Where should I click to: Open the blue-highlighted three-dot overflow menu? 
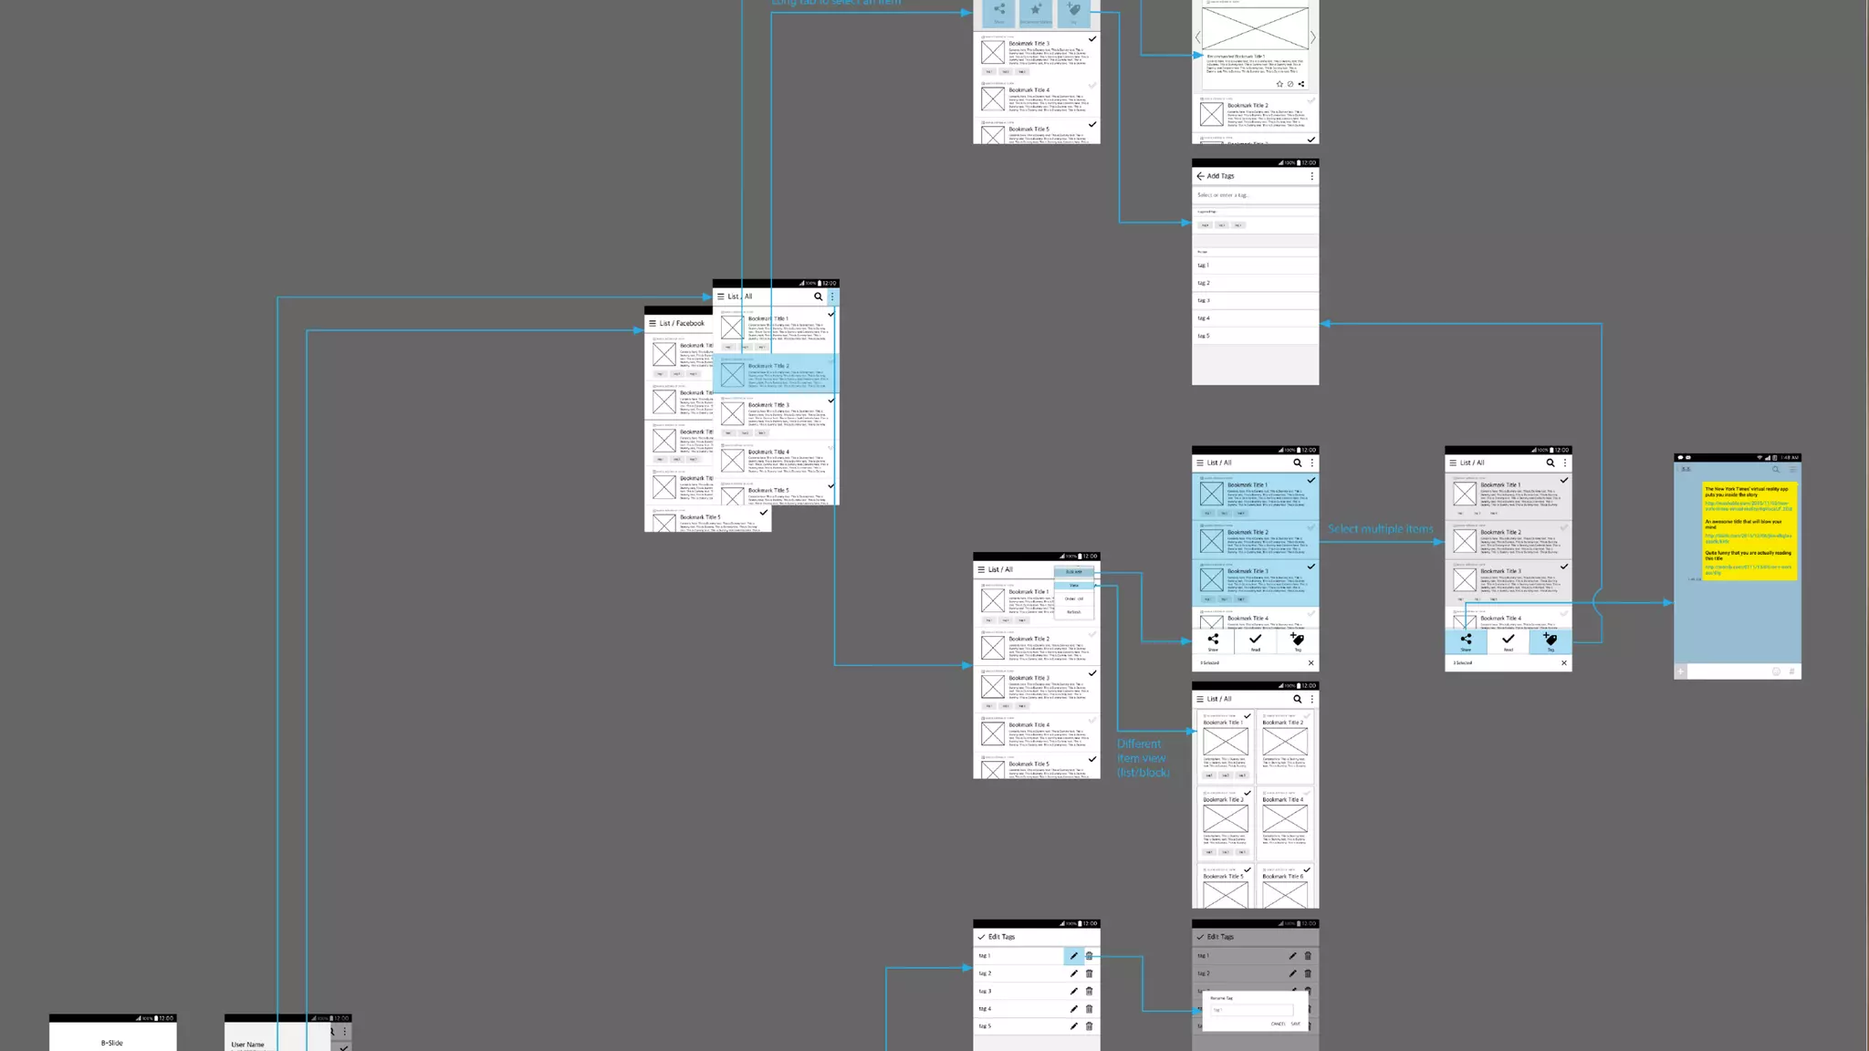tap(832, 297)
